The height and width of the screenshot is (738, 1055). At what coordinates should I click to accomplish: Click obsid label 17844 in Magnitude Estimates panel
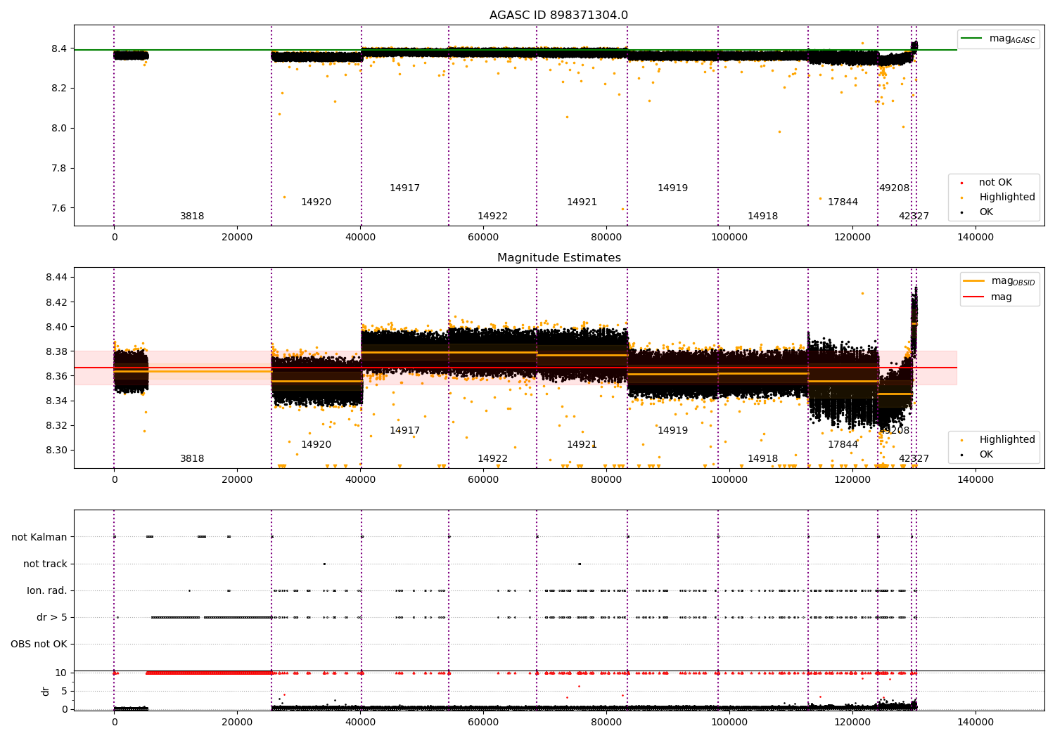(843, 445)
